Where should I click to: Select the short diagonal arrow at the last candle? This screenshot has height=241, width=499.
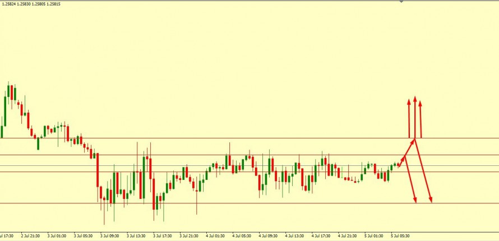tap(403, 160)
